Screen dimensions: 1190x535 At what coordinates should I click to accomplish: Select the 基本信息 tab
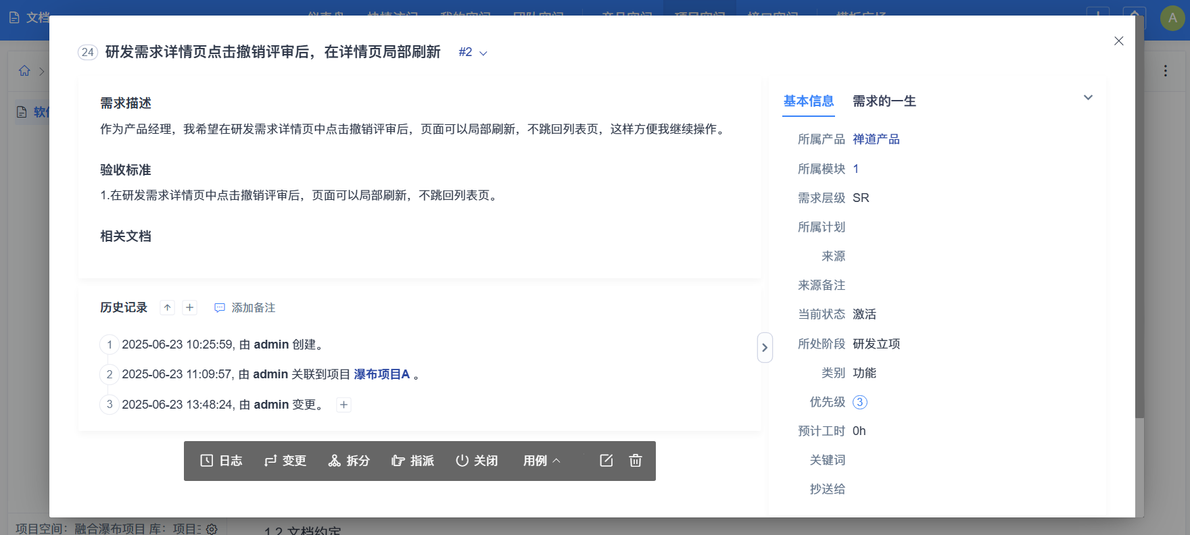click(x=808, y=101)
